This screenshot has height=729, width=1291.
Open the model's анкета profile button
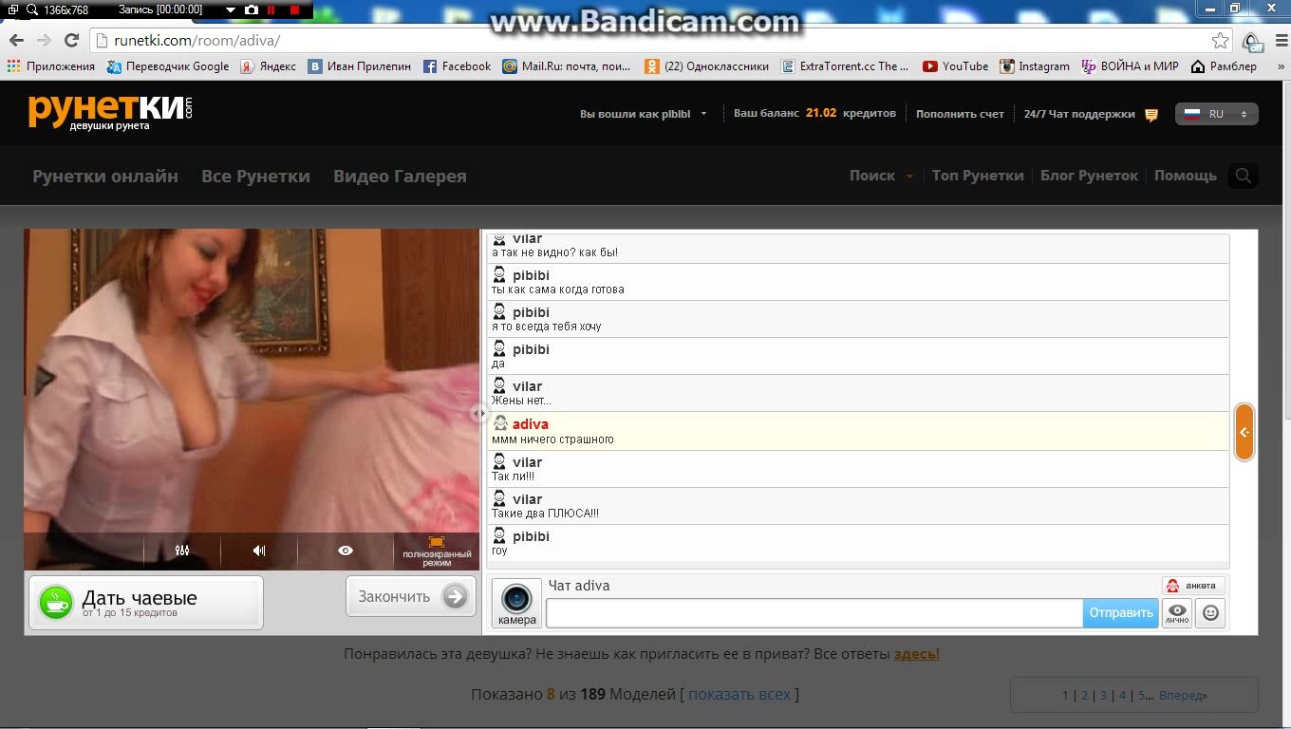[x=1192, y=586]
